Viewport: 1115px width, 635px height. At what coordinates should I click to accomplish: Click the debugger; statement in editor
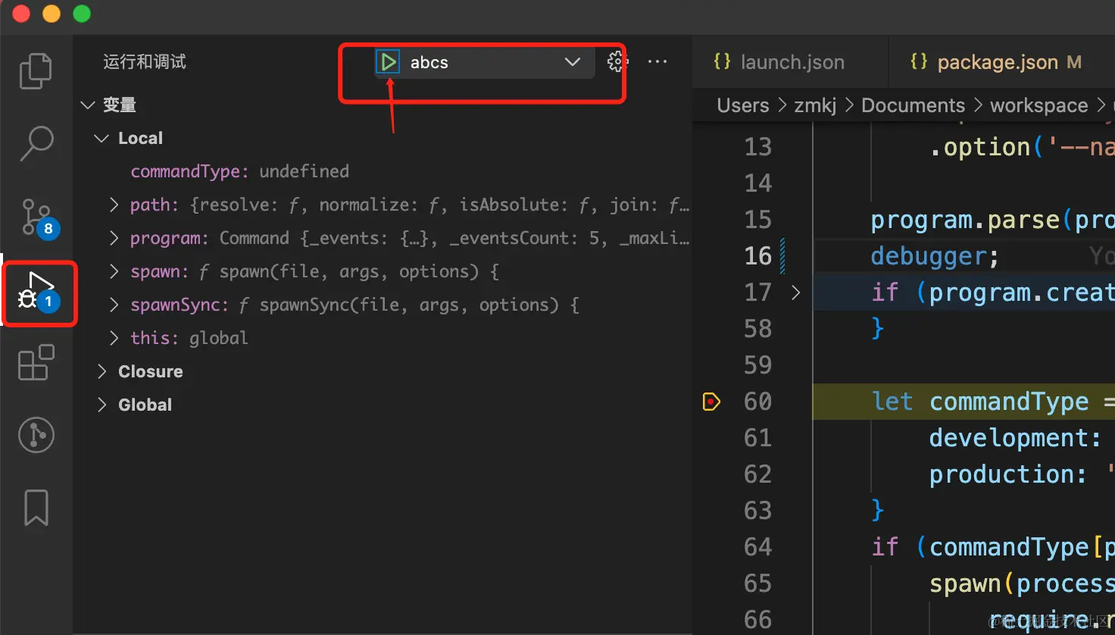(x=935, y=256)
